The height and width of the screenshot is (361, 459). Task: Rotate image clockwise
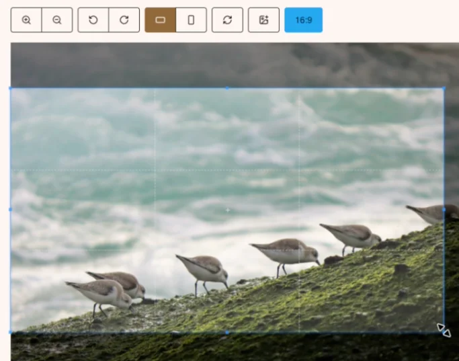click(124, 20)
